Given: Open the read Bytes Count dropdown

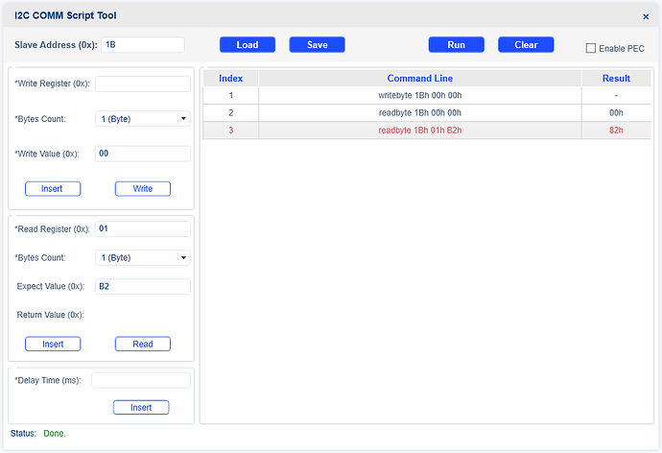Looking at the screenshot, I should 143,257.
